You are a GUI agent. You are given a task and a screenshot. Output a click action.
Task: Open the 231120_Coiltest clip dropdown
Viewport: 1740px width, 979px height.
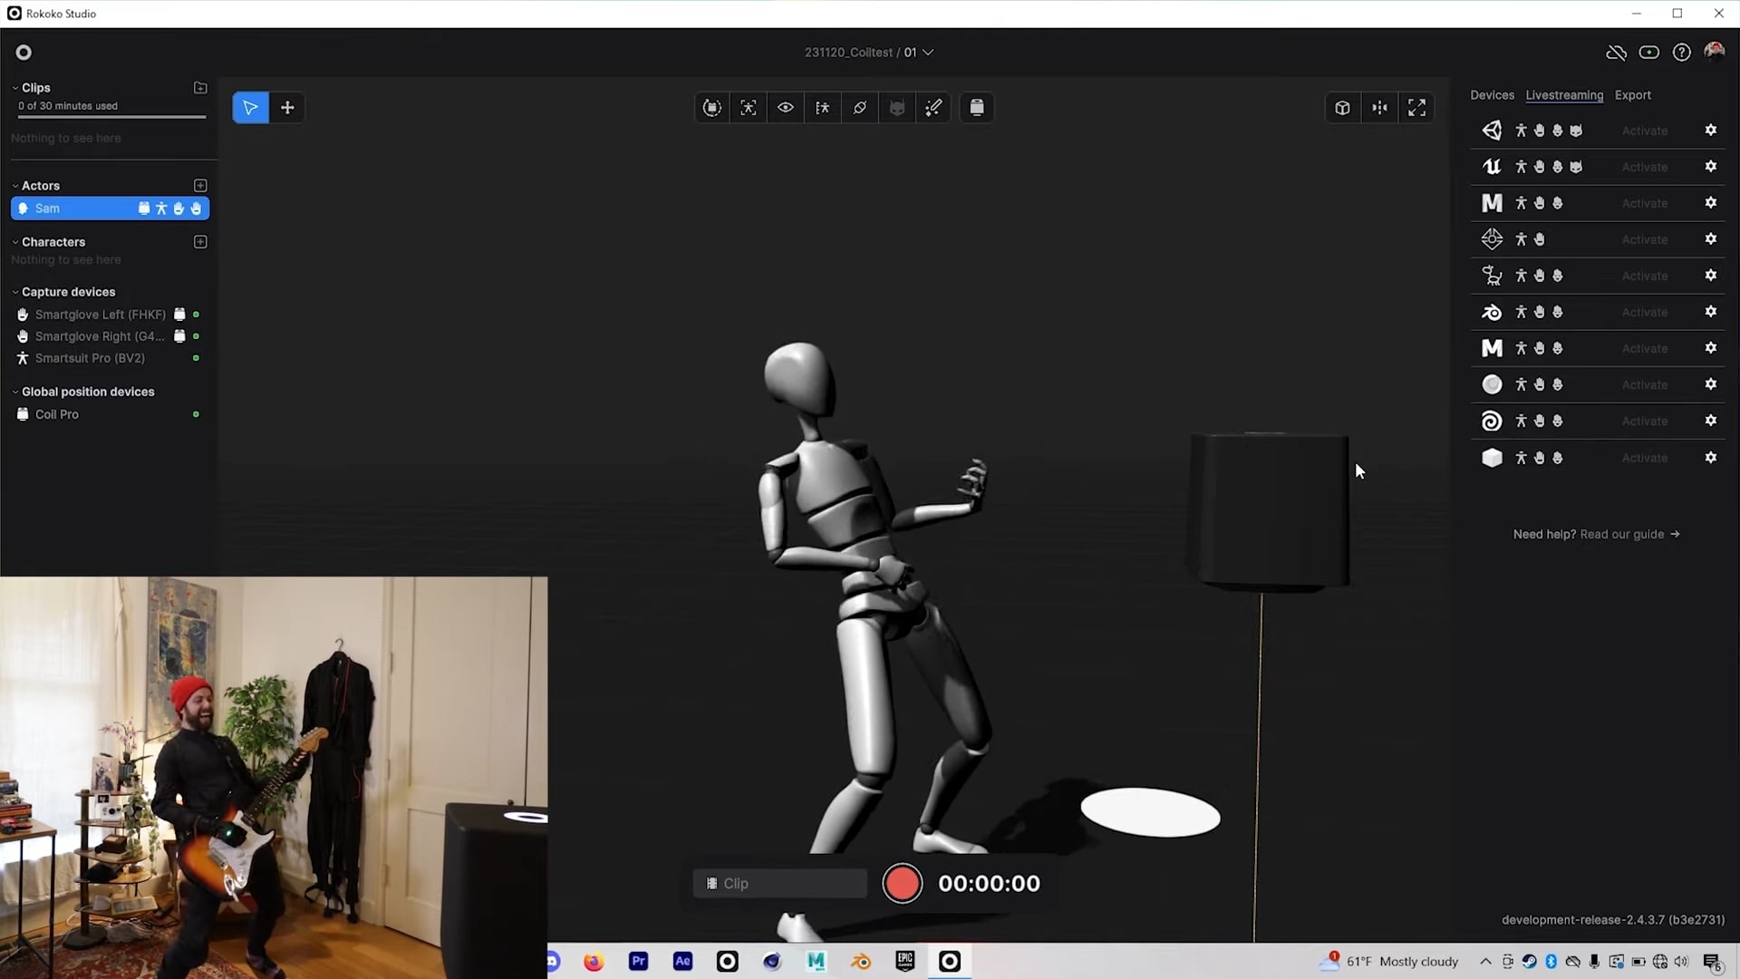[x=927, y=52]
